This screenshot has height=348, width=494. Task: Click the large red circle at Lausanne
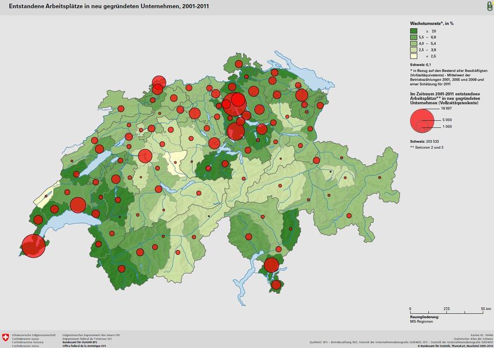point(78,205)
